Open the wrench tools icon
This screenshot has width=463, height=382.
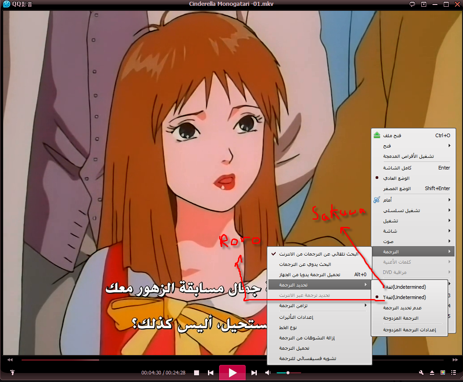coord(421,373)
